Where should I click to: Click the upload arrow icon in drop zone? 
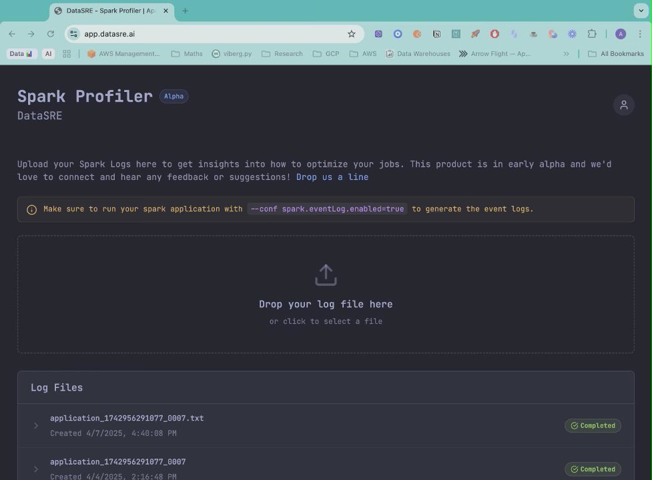[x=326, y=275]
